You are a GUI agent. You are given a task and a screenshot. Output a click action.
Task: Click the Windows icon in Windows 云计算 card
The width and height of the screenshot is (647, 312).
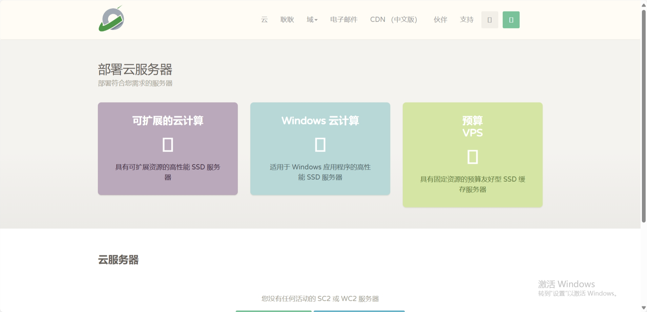320,144
